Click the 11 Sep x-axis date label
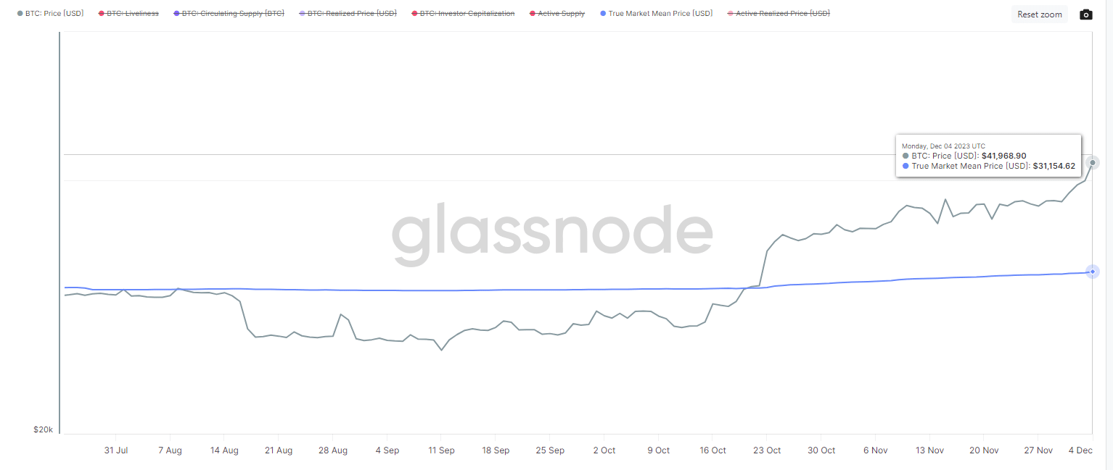 [x=441, y=450]
